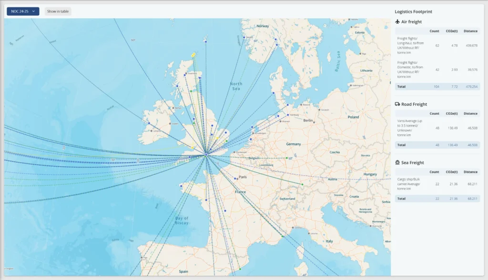Click the 479,254 total distance in Air freight
488x280 pixels.
471,87
